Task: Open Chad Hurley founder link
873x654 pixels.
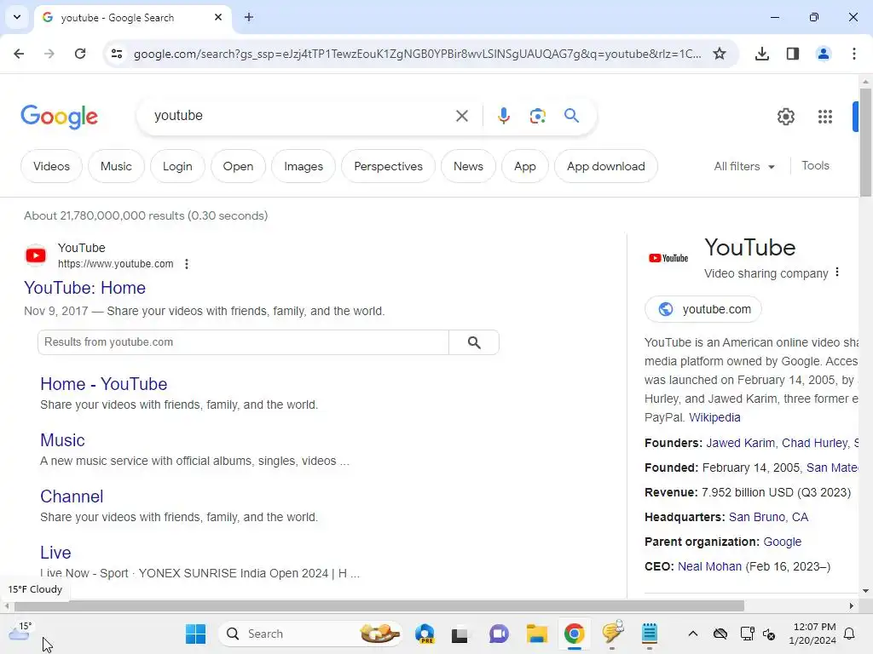Action: pos(814,443)
